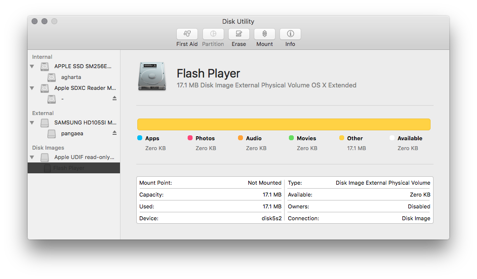Image resolution: width=477 pixels, height=279 pixels.
Task: Select the Flash Player sidebar icon
Action: point(47,168)
